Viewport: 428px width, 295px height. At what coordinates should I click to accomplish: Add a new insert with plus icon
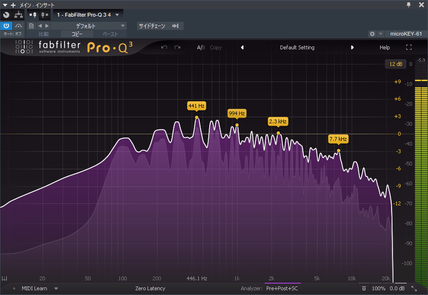click(13, 5)
